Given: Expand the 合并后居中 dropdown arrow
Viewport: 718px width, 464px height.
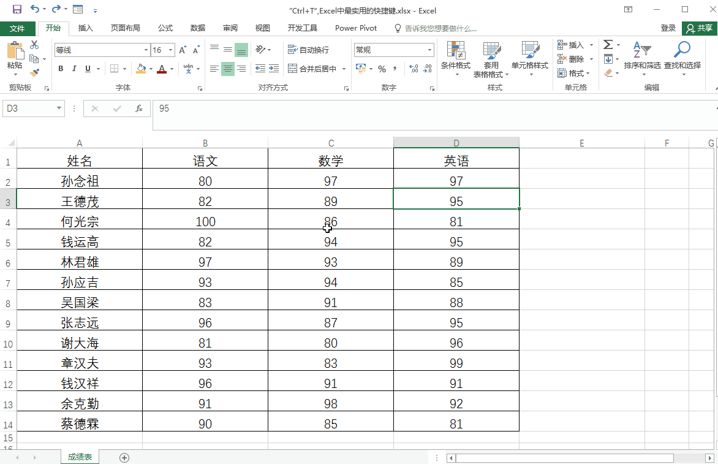Looking at the screenshot, I should pyautogui.click(x=344, y=69).
